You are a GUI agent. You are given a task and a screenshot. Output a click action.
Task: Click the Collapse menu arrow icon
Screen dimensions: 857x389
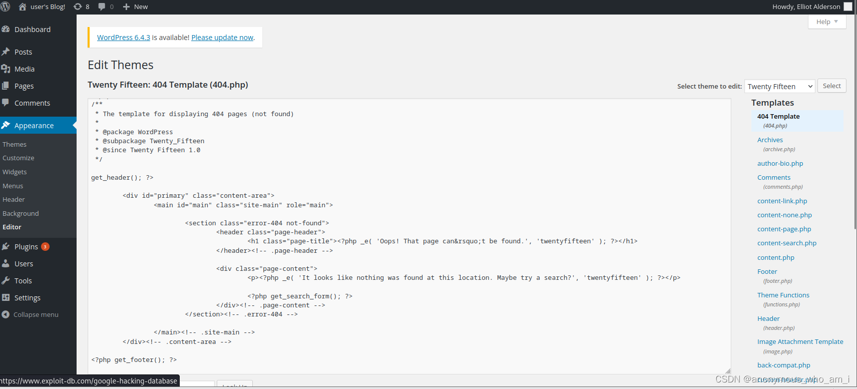6,314
